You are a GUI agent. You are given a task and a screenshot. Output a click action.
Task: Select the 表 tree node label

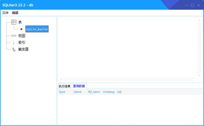point(20,22)
